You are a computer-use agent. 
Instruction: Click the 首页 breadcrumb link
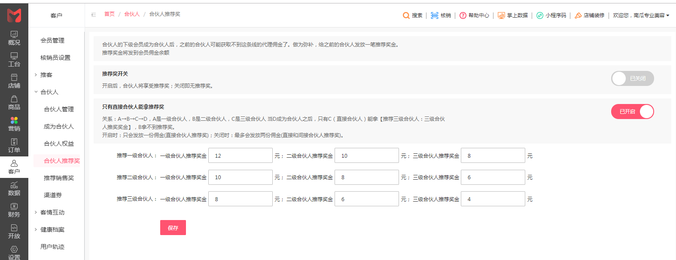[x=110, y=14]
